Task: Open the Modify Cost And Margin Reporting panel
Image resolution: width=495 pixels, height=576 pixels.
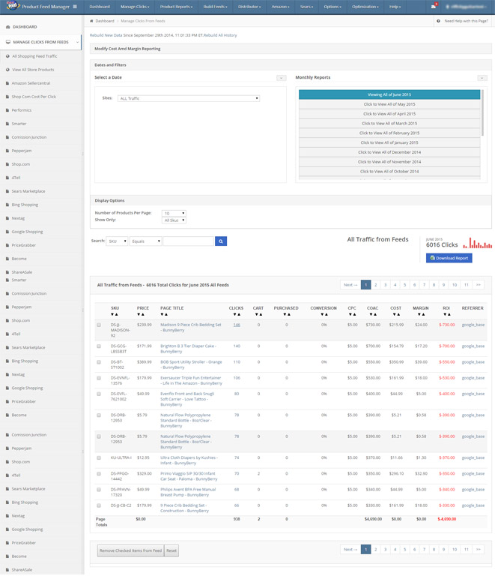Action: pyautogui.click(x=291, y=49)
